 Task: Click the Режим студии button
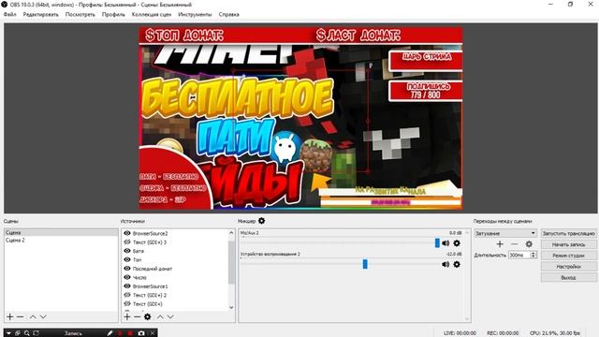point(568,256)
